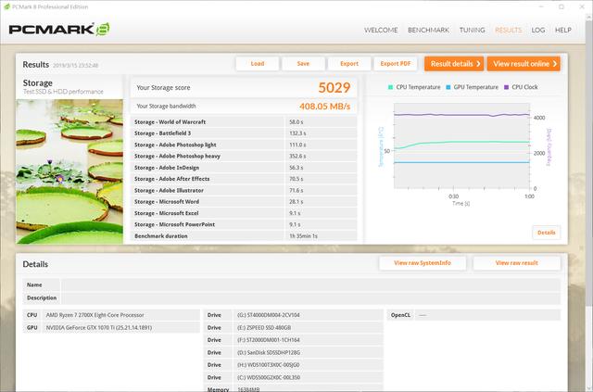Click the Results timestamp text

[75, 65]
